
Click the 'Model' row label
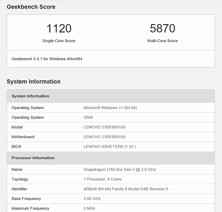click(17, 127)
